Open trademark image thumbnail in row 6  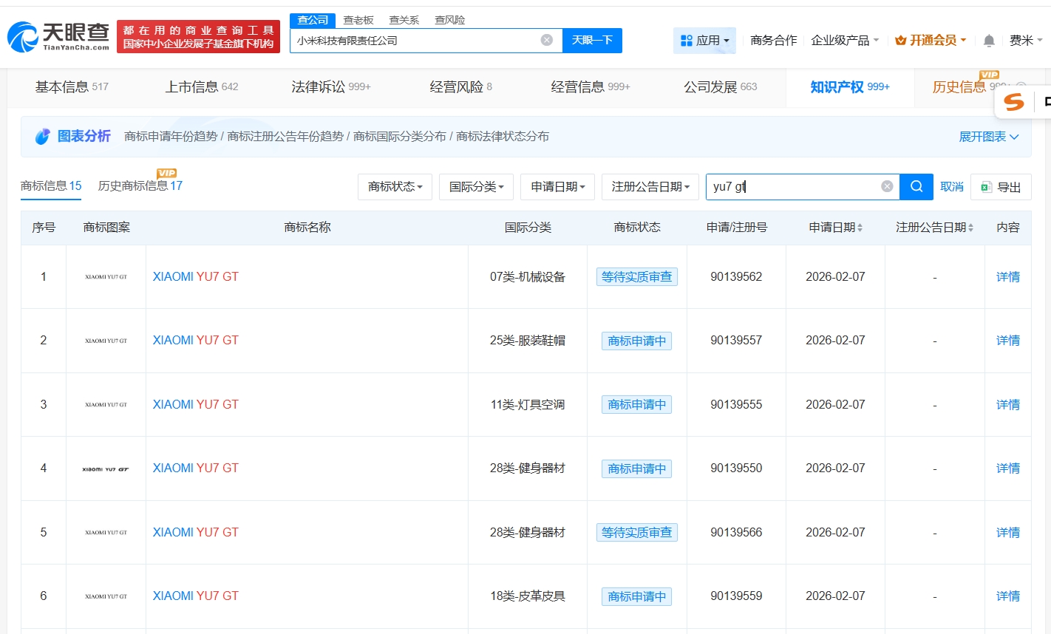point(106,596)
